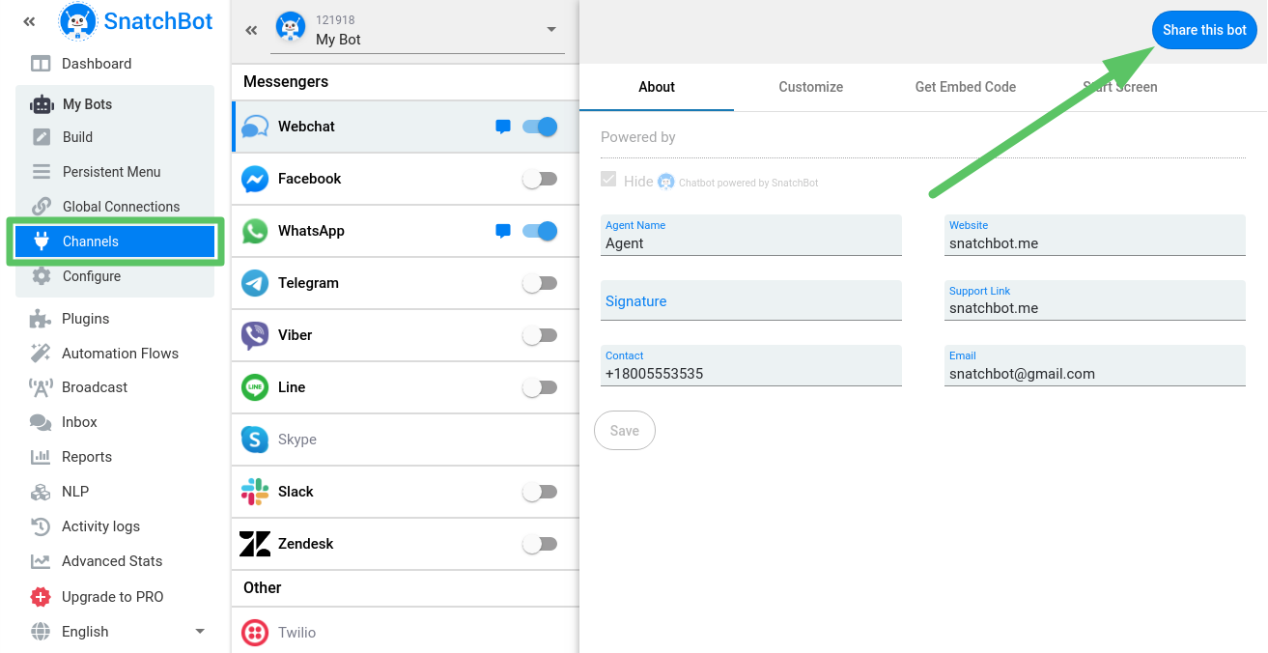The image size is (1268, 653).
Task: Enable the Line channel toggle
Action: [540, 387]
